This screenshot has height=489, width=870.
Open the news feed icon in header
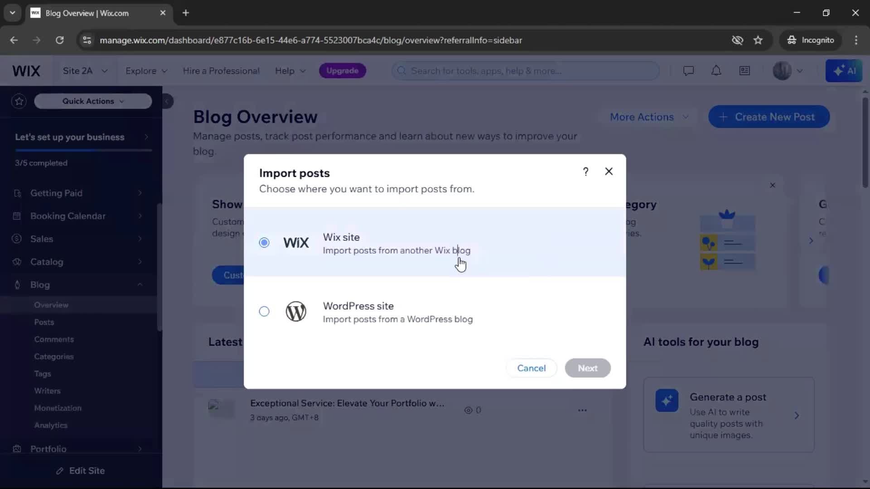coord(744,71)
